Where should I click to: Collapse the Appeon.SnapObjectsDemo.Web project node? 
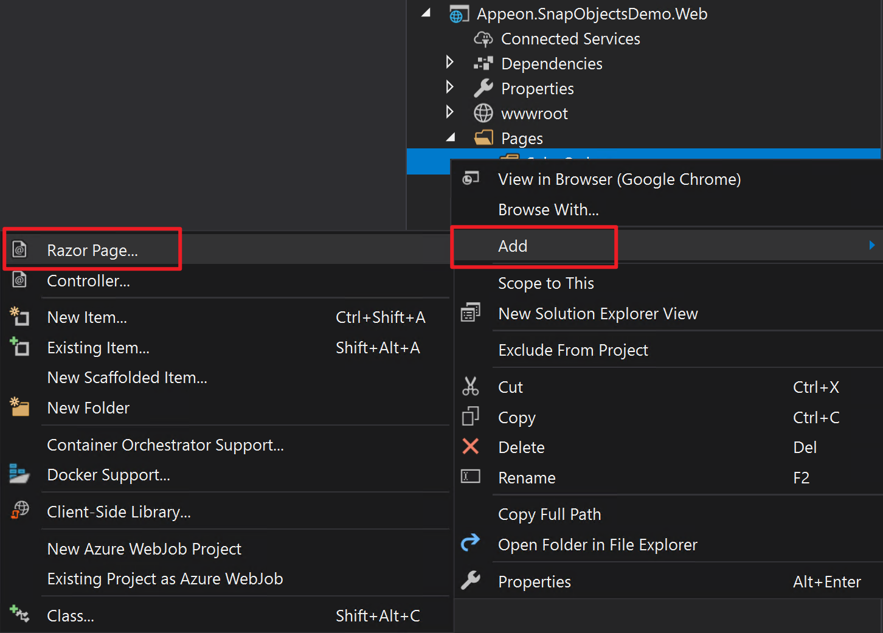[426, 13]
